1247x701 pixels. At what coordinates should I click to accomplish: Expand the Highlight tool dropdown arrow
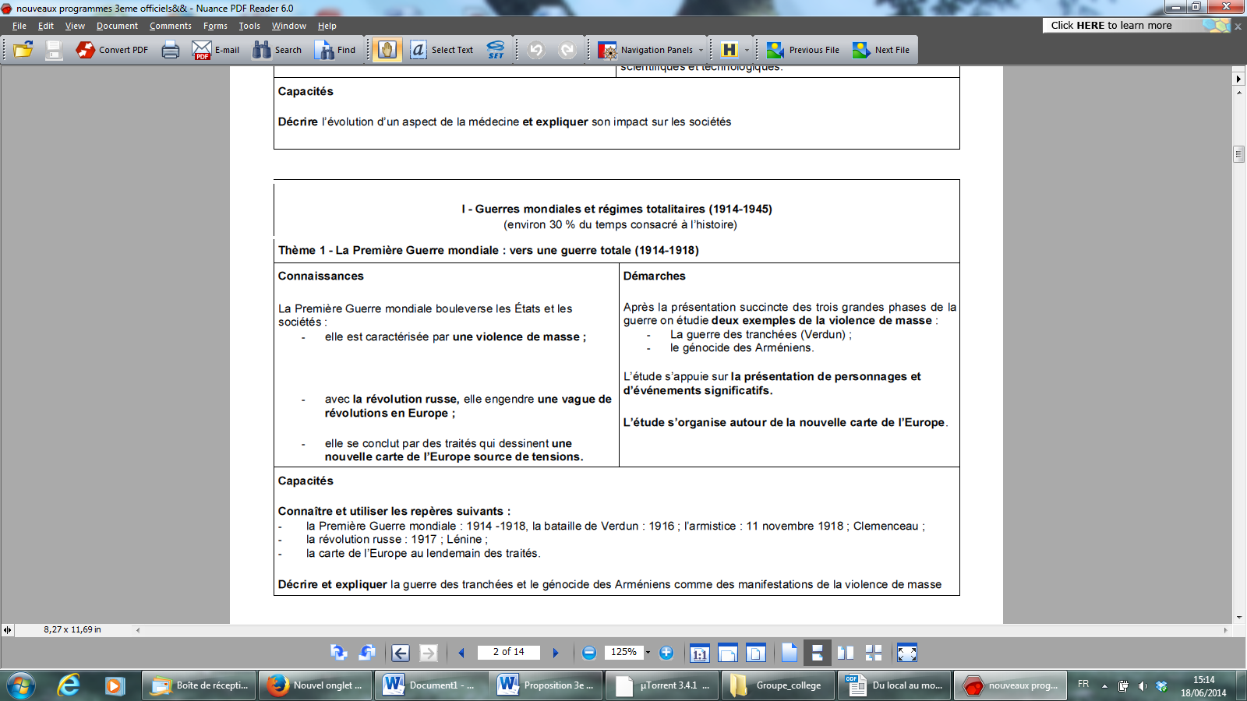point(747,50)
